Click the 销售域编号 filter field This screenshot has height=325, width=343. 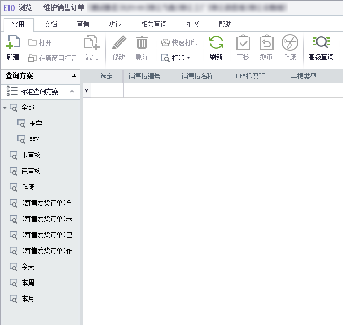pos(145,91)
